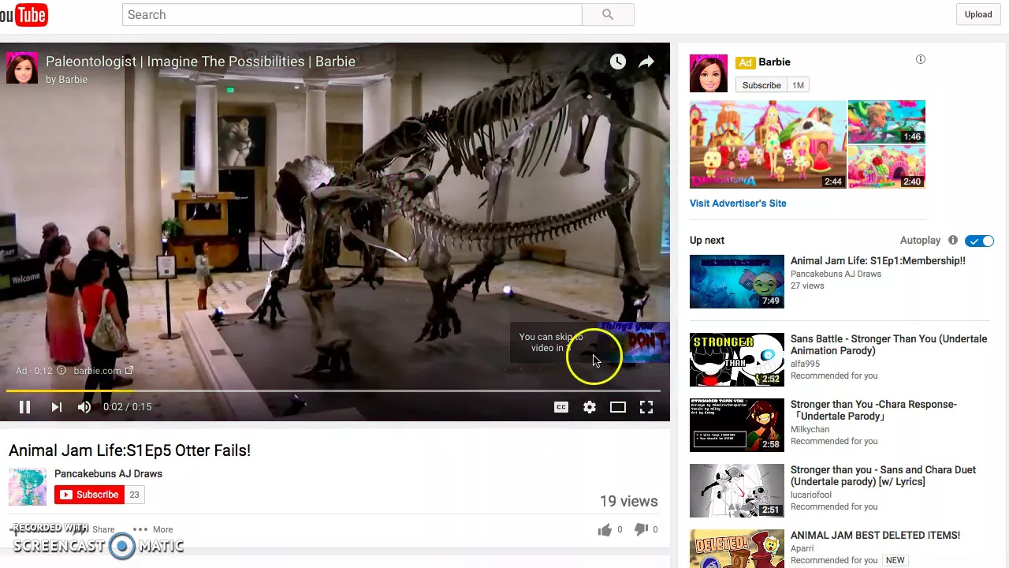Image resolution: width=1009 pixels, height=568 pixels.
Task: Click the Autoplay info icon
Action: [953, 241]
